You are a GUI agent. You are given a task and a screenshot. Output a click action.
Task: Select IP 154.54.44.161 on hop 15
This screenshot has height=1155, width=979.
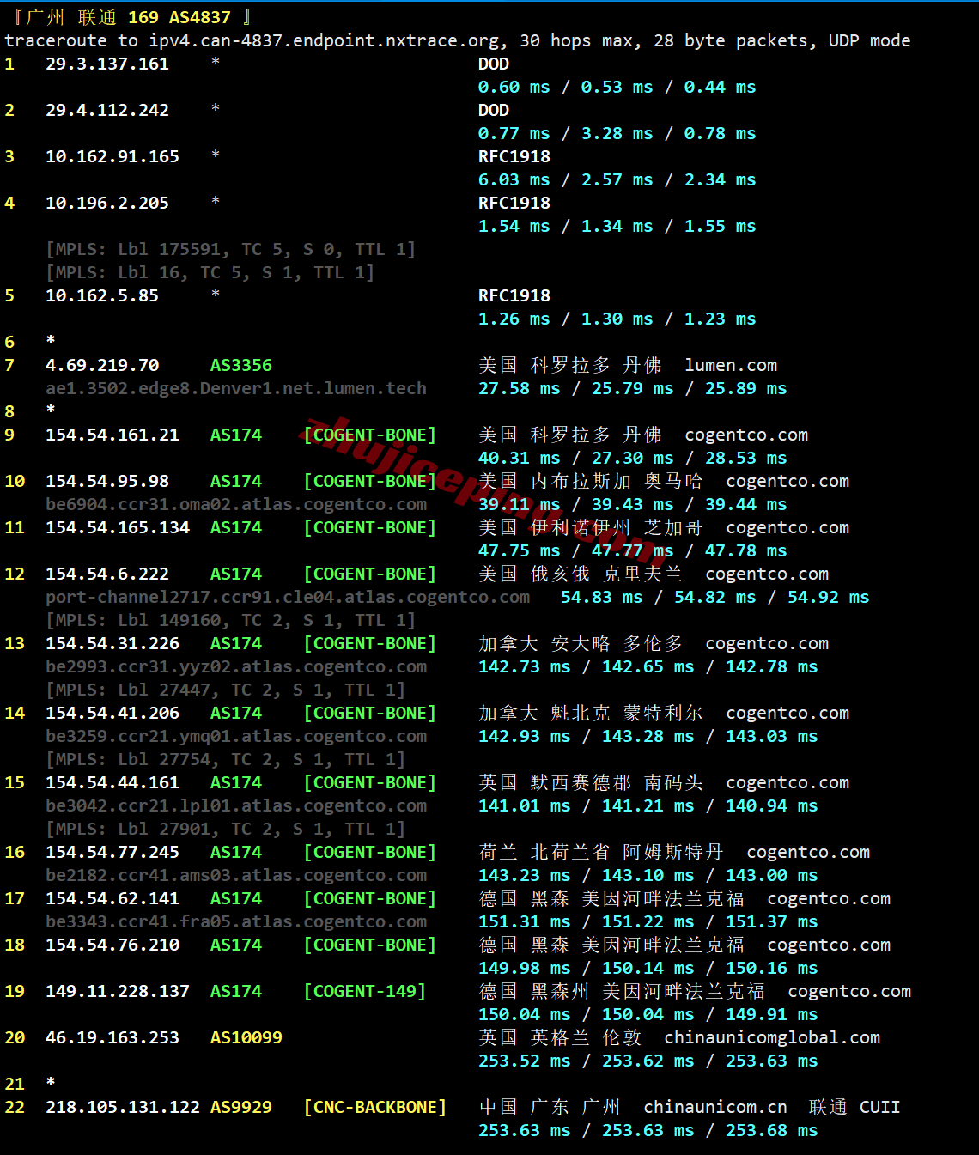(x=112, y=782)
